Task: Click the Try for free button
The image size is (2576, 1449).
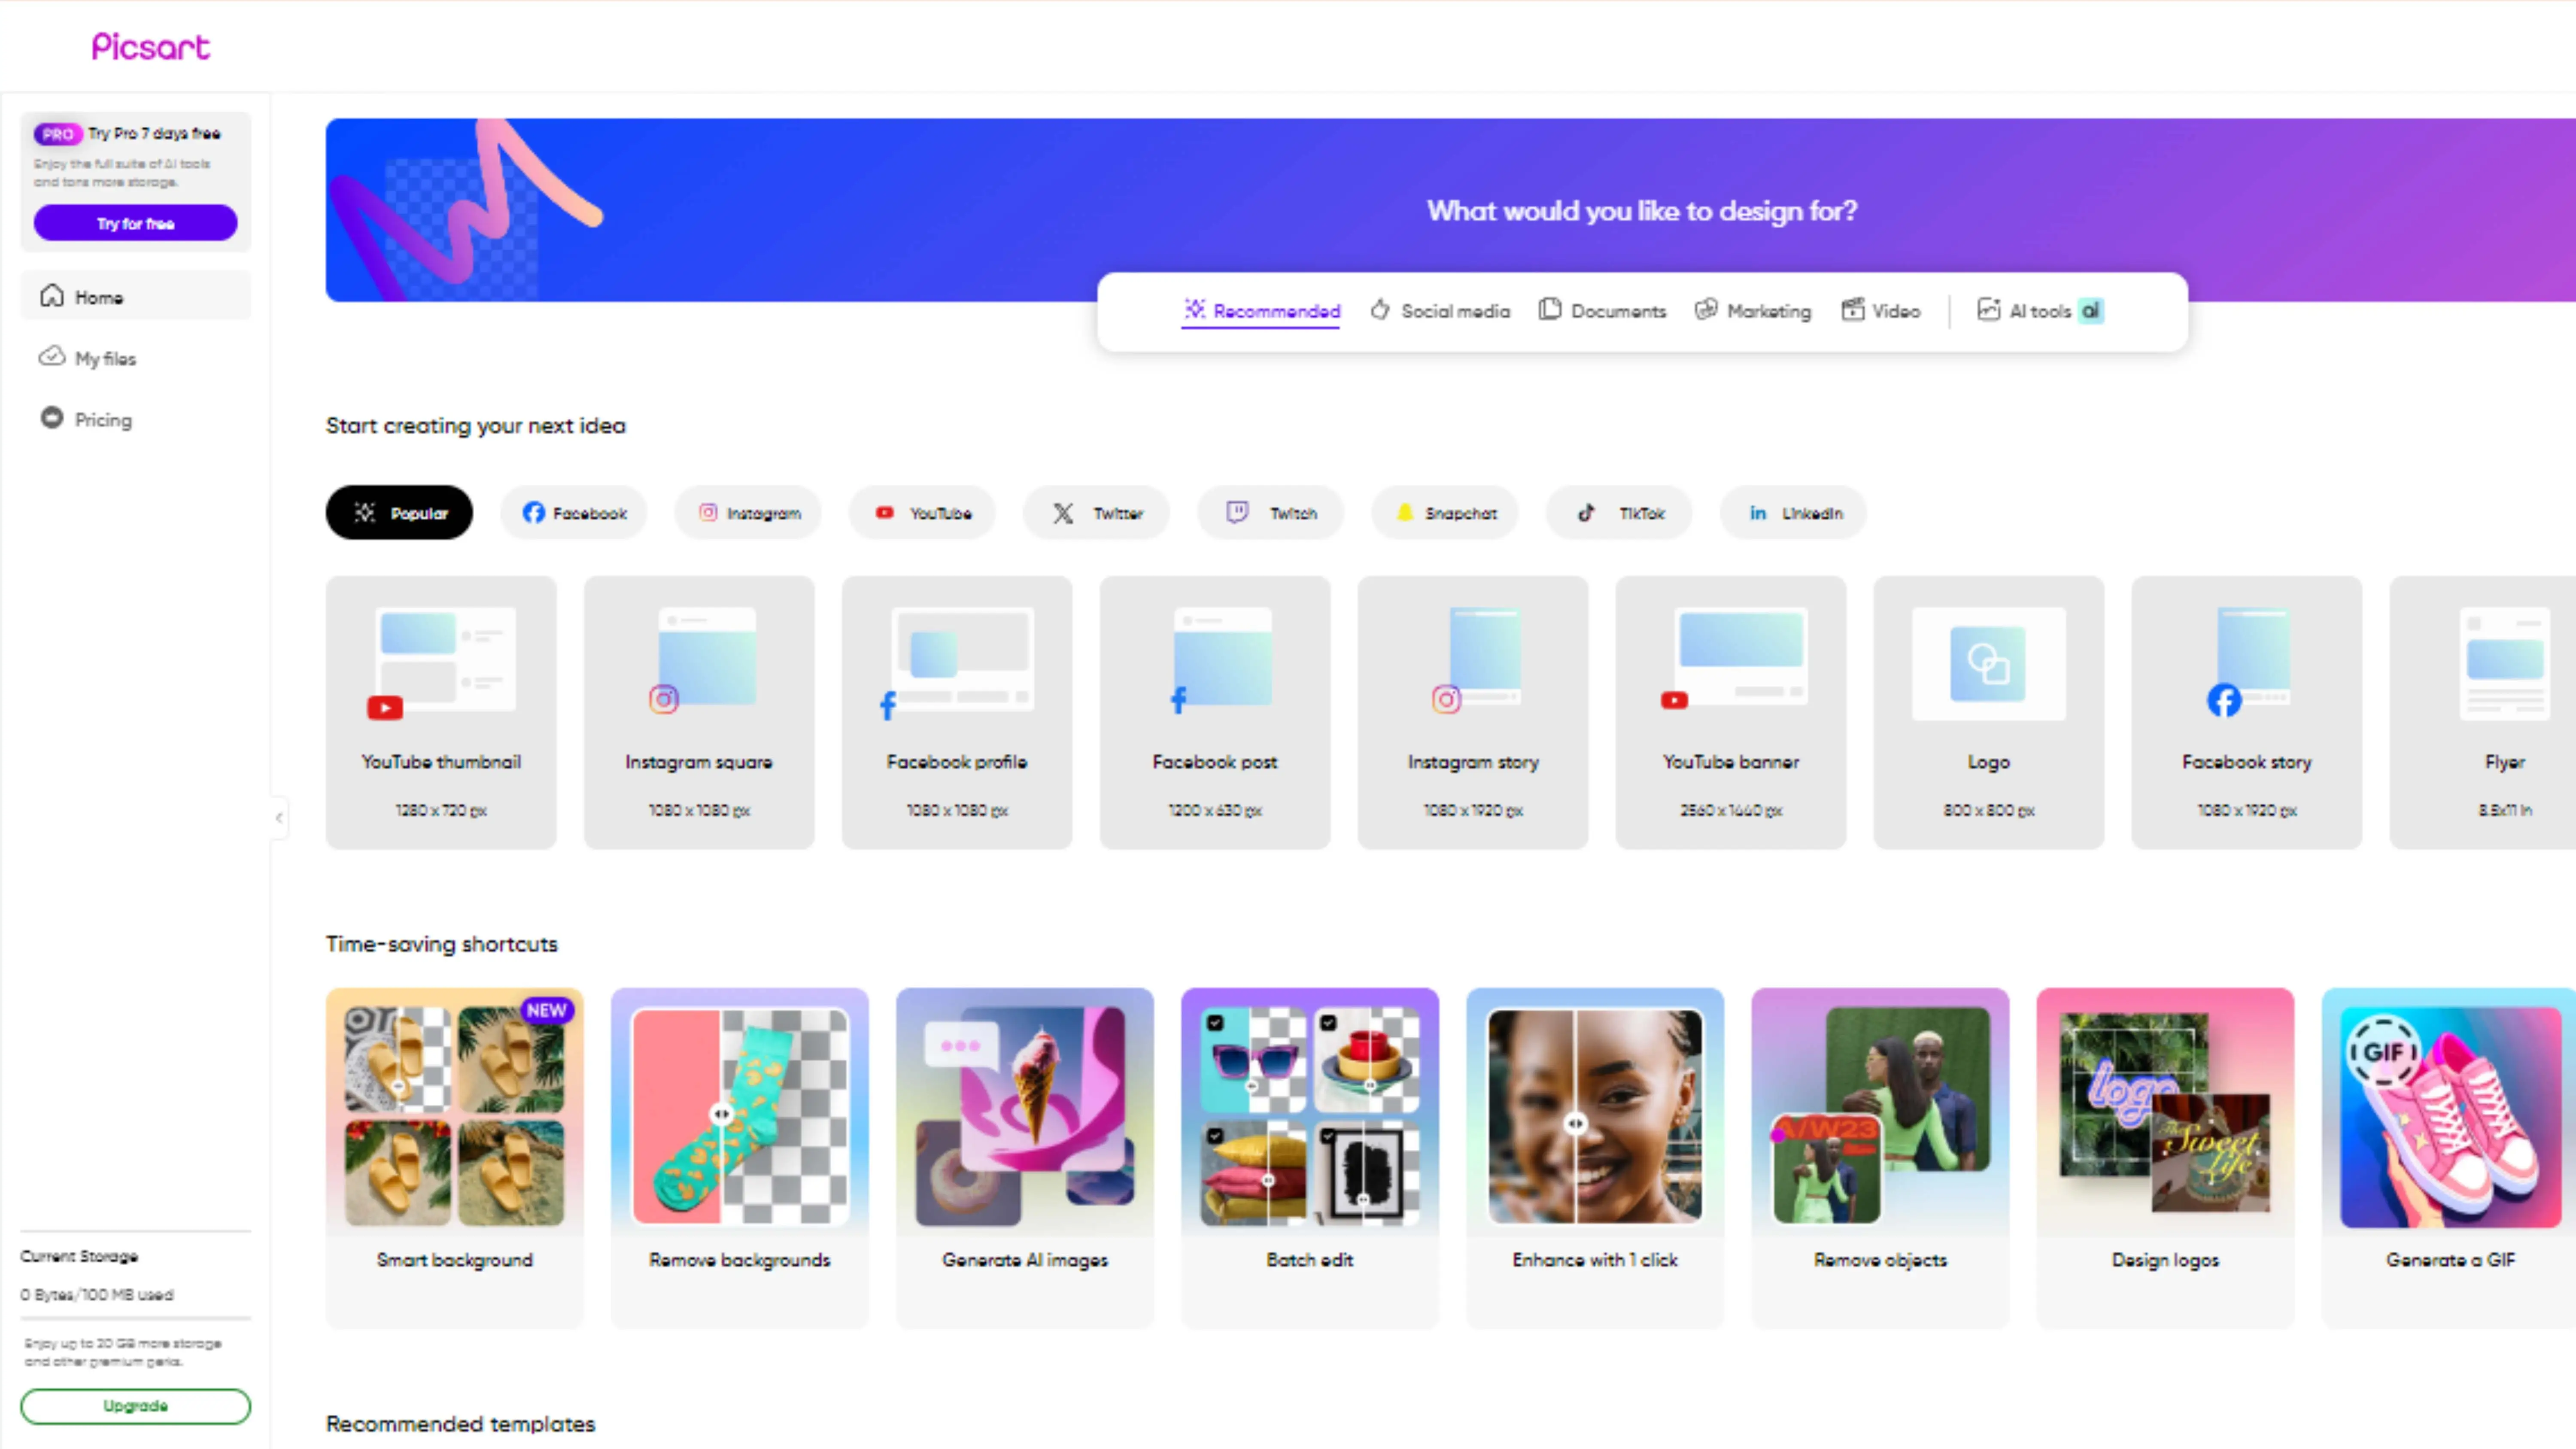Action: [x=136, y=223]
